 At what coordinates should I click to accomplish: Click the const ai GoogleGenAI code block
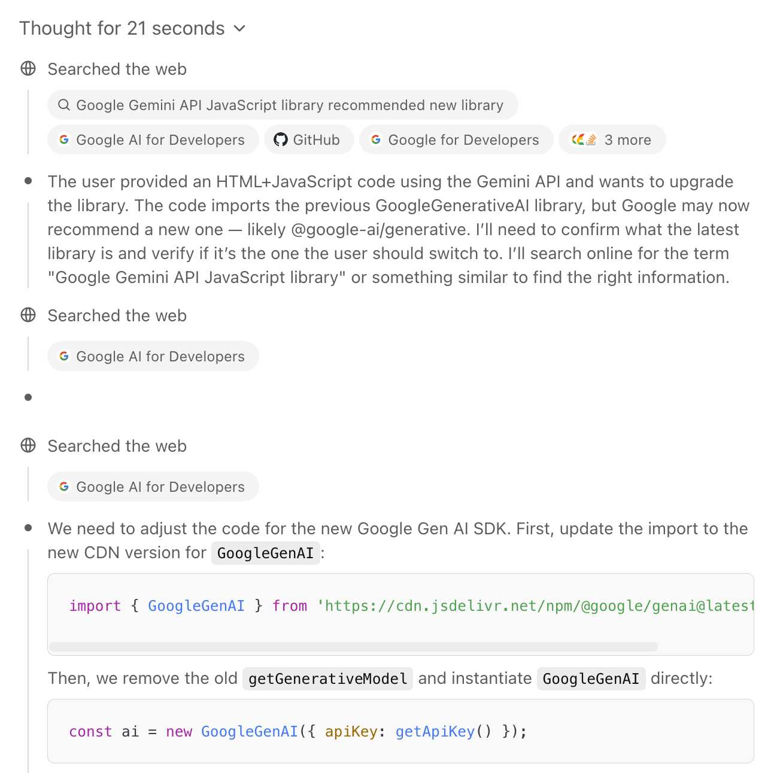click(x=400, y=732)
